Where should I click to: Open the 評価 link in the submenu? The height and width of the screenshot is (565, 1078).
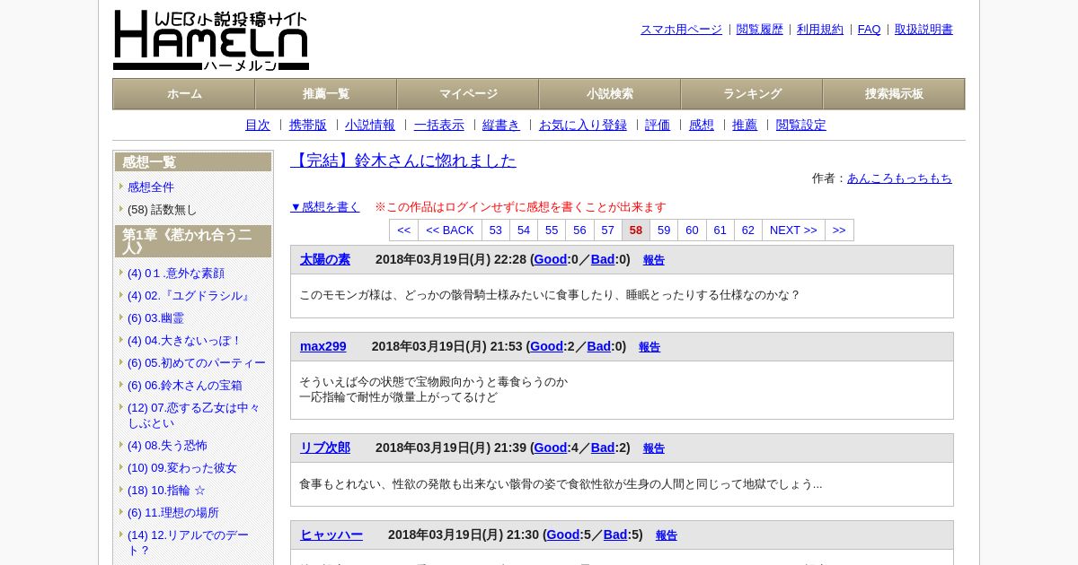658,126
